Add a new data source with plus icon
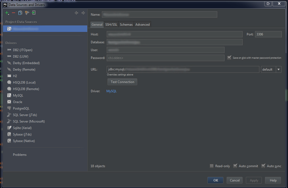Image resolution: width=288 pixels, height=188 pixels. (7, 13)
